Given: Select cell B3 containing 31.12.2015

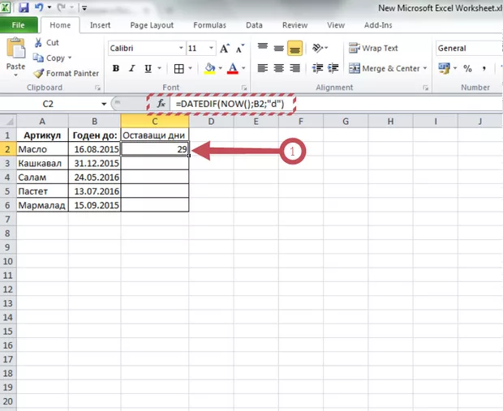Looking at the screenshot, I should pyautogui.click(x=94, y=163).
